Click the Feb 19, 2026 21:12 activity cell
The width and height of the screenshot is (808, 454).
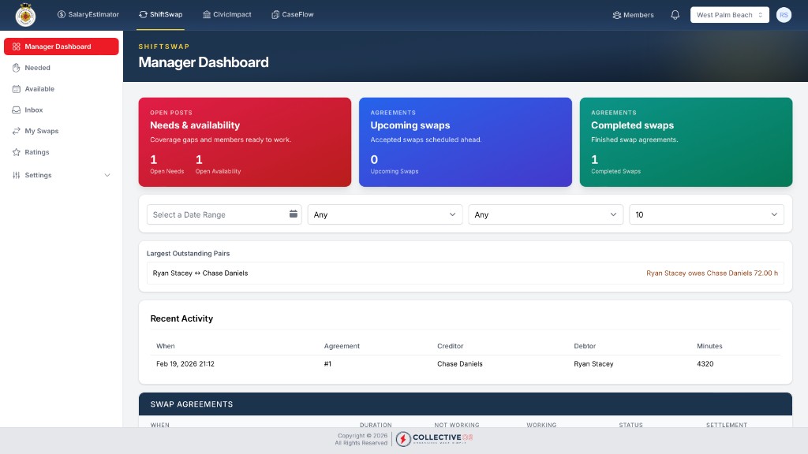185,363
